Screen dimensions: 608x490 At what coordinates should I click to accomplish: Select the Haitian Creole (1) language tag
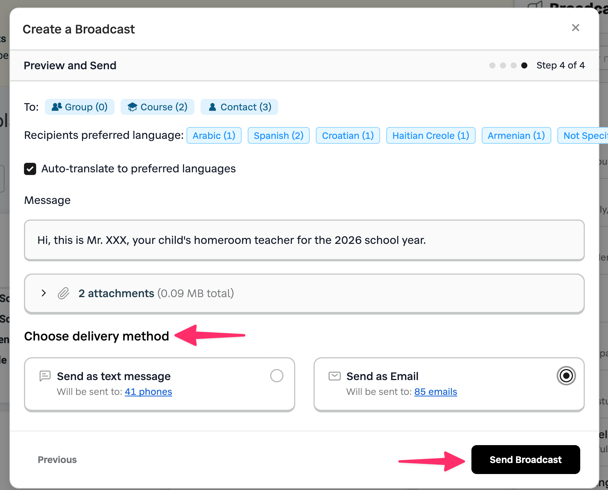pyautogui.click(x=431, y=135)
